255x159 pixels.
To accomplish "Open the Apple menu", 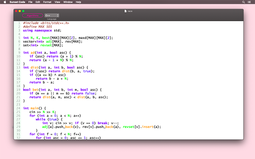I will click(5, 2).
